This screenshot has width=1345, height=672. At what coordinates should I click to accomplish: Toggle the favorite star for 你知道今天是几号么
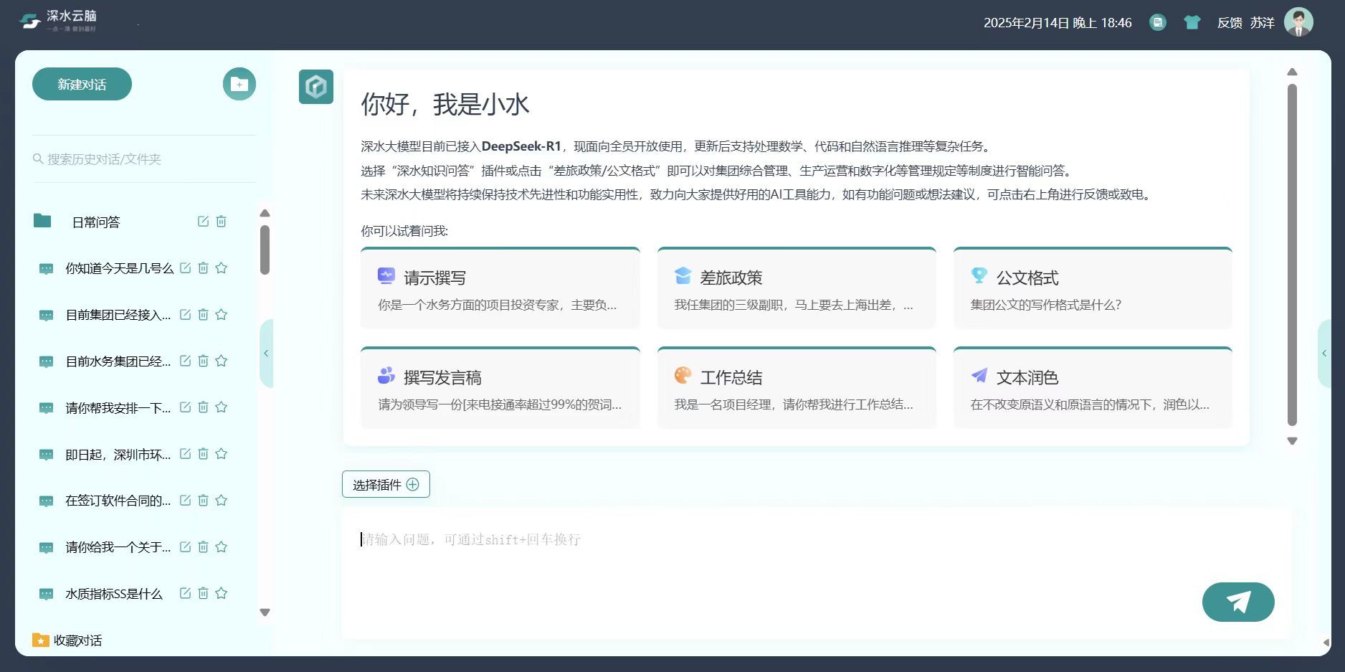(x=222, y=268)
